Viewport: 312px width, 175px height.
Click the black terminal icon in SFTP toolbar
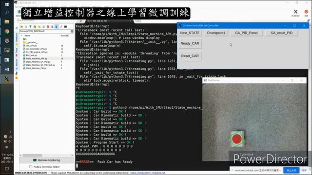point(65,27)
